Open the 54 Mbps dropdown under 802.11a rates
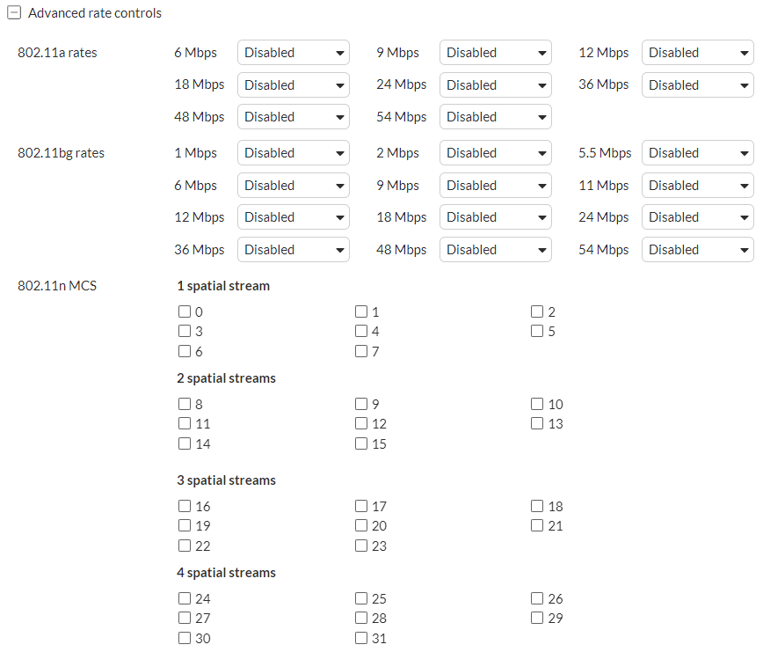Screen dimensions: 763x652 tap(495, 116)
